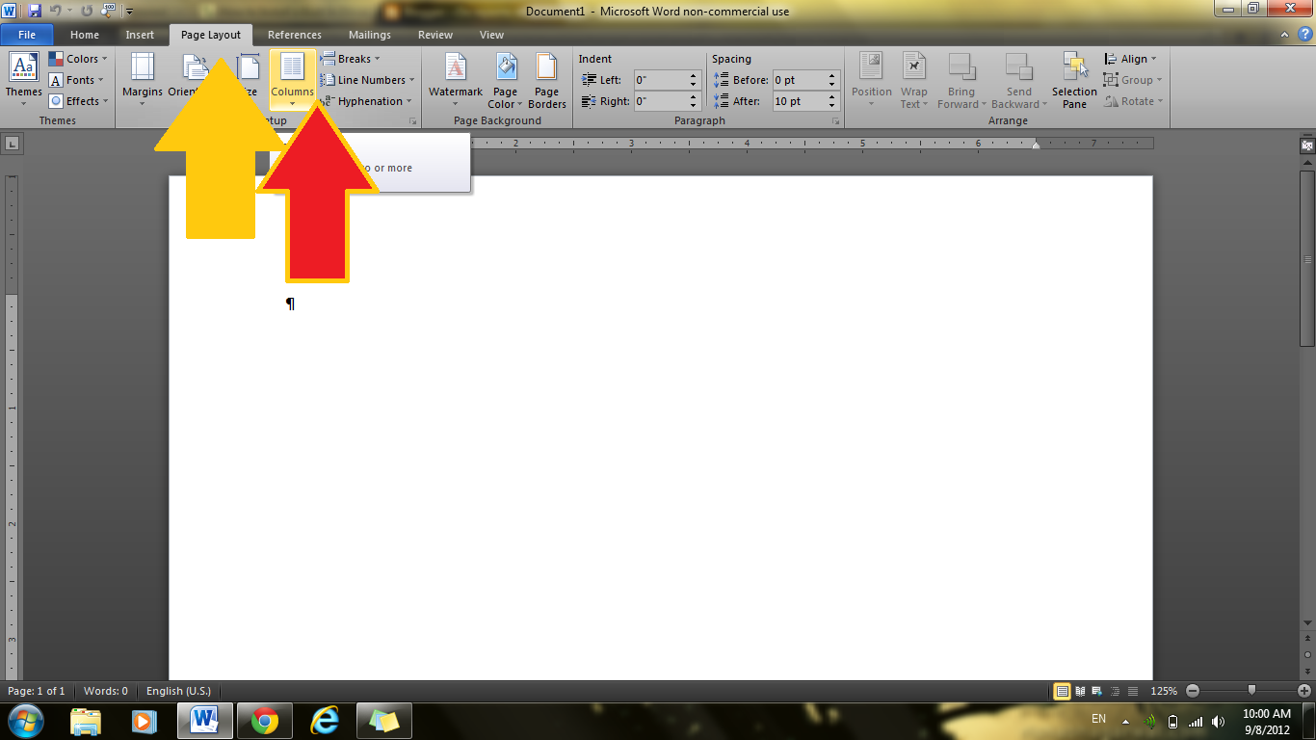Launch Windows Media Player from taskbar
Image resolution: width=1316 pixels, height=740 pixels.
145,720
